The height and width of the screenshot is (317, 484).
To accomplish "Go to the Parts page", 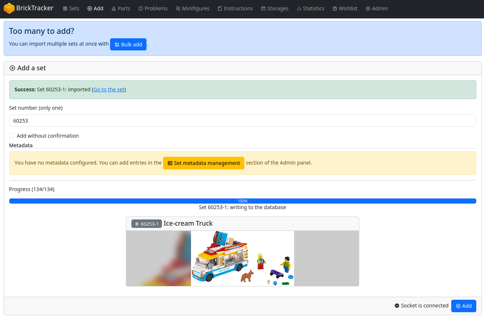I will coord(121,8).
